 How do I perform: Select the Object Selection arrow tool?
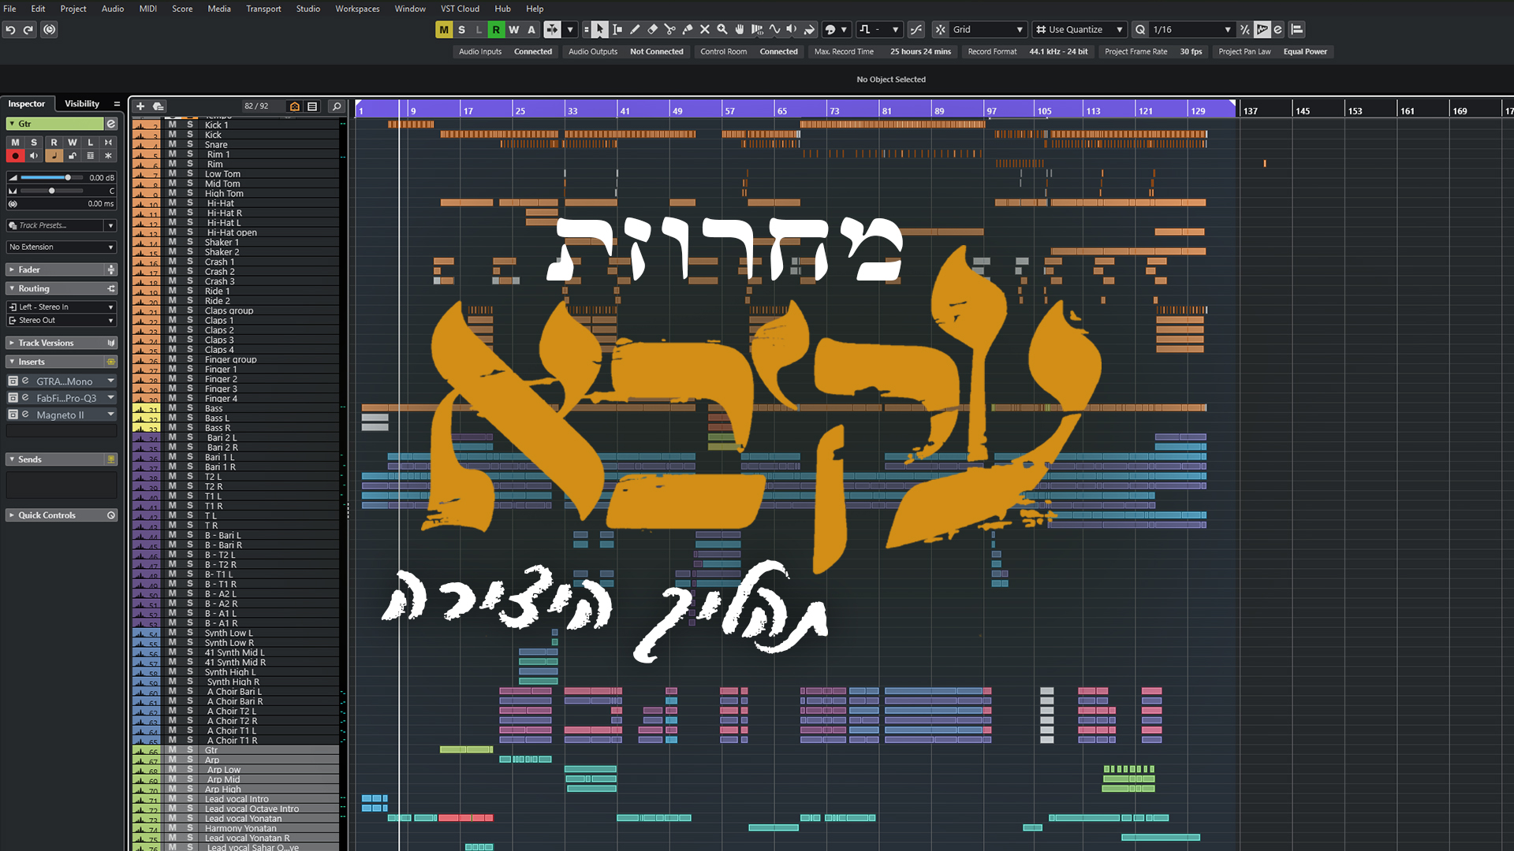pos(600,29)
